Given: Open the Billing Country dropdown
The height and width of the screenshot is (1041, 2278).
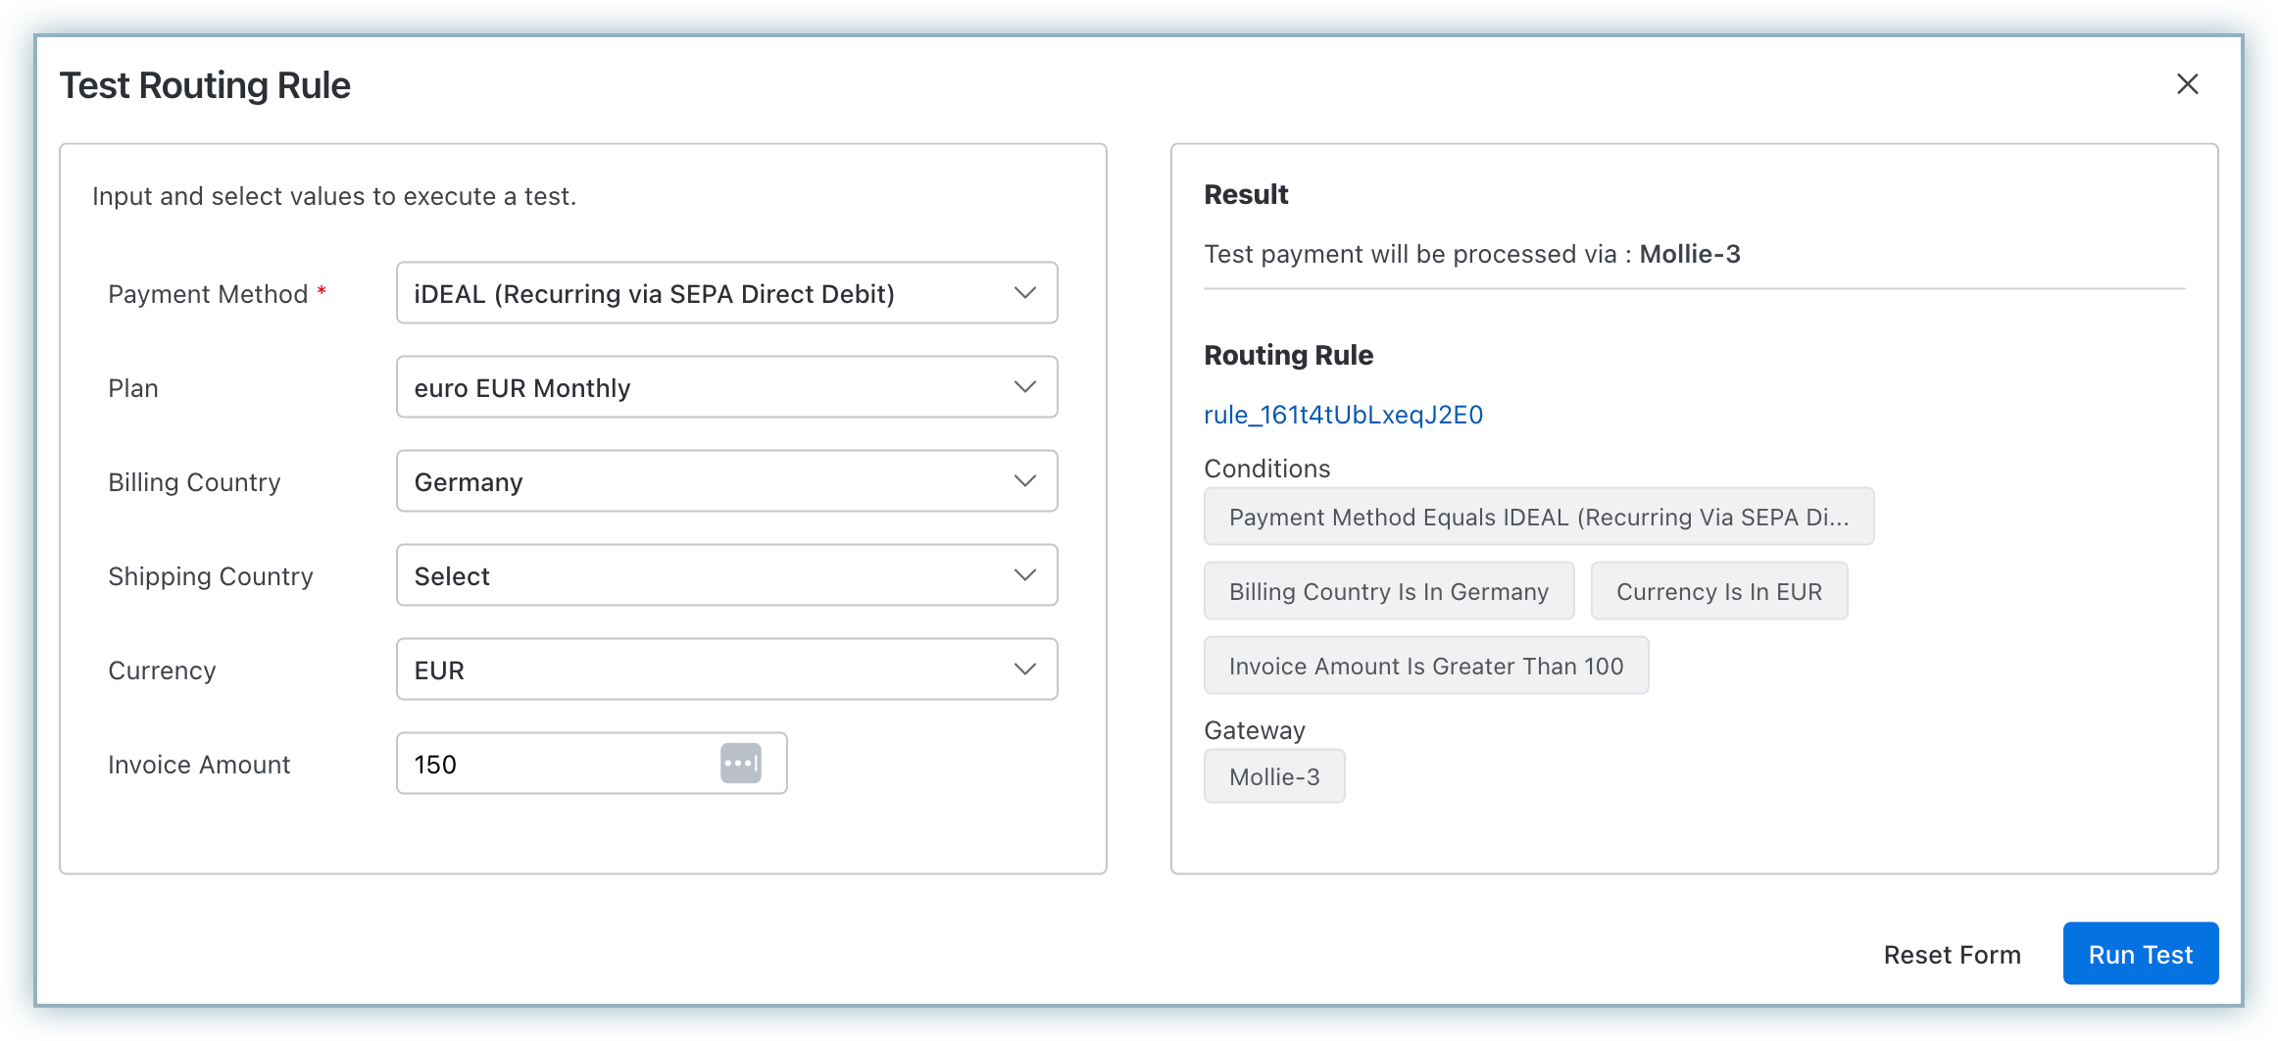Looking at the screenshot, I should tap(725, 481).
